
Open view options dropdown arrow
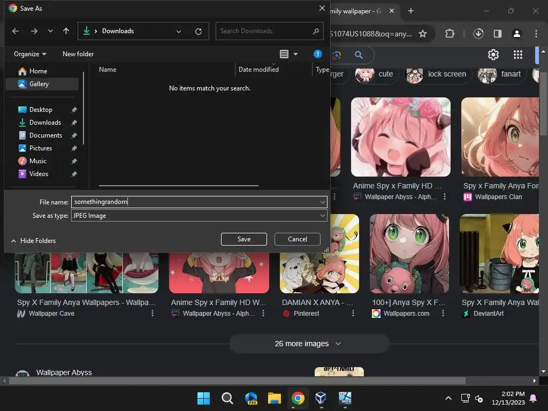[295, 54]
